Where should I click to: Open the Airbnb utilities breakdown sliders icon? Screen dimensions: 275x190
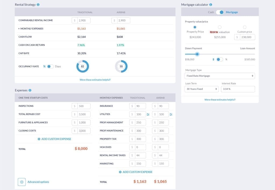pos(171,114)
